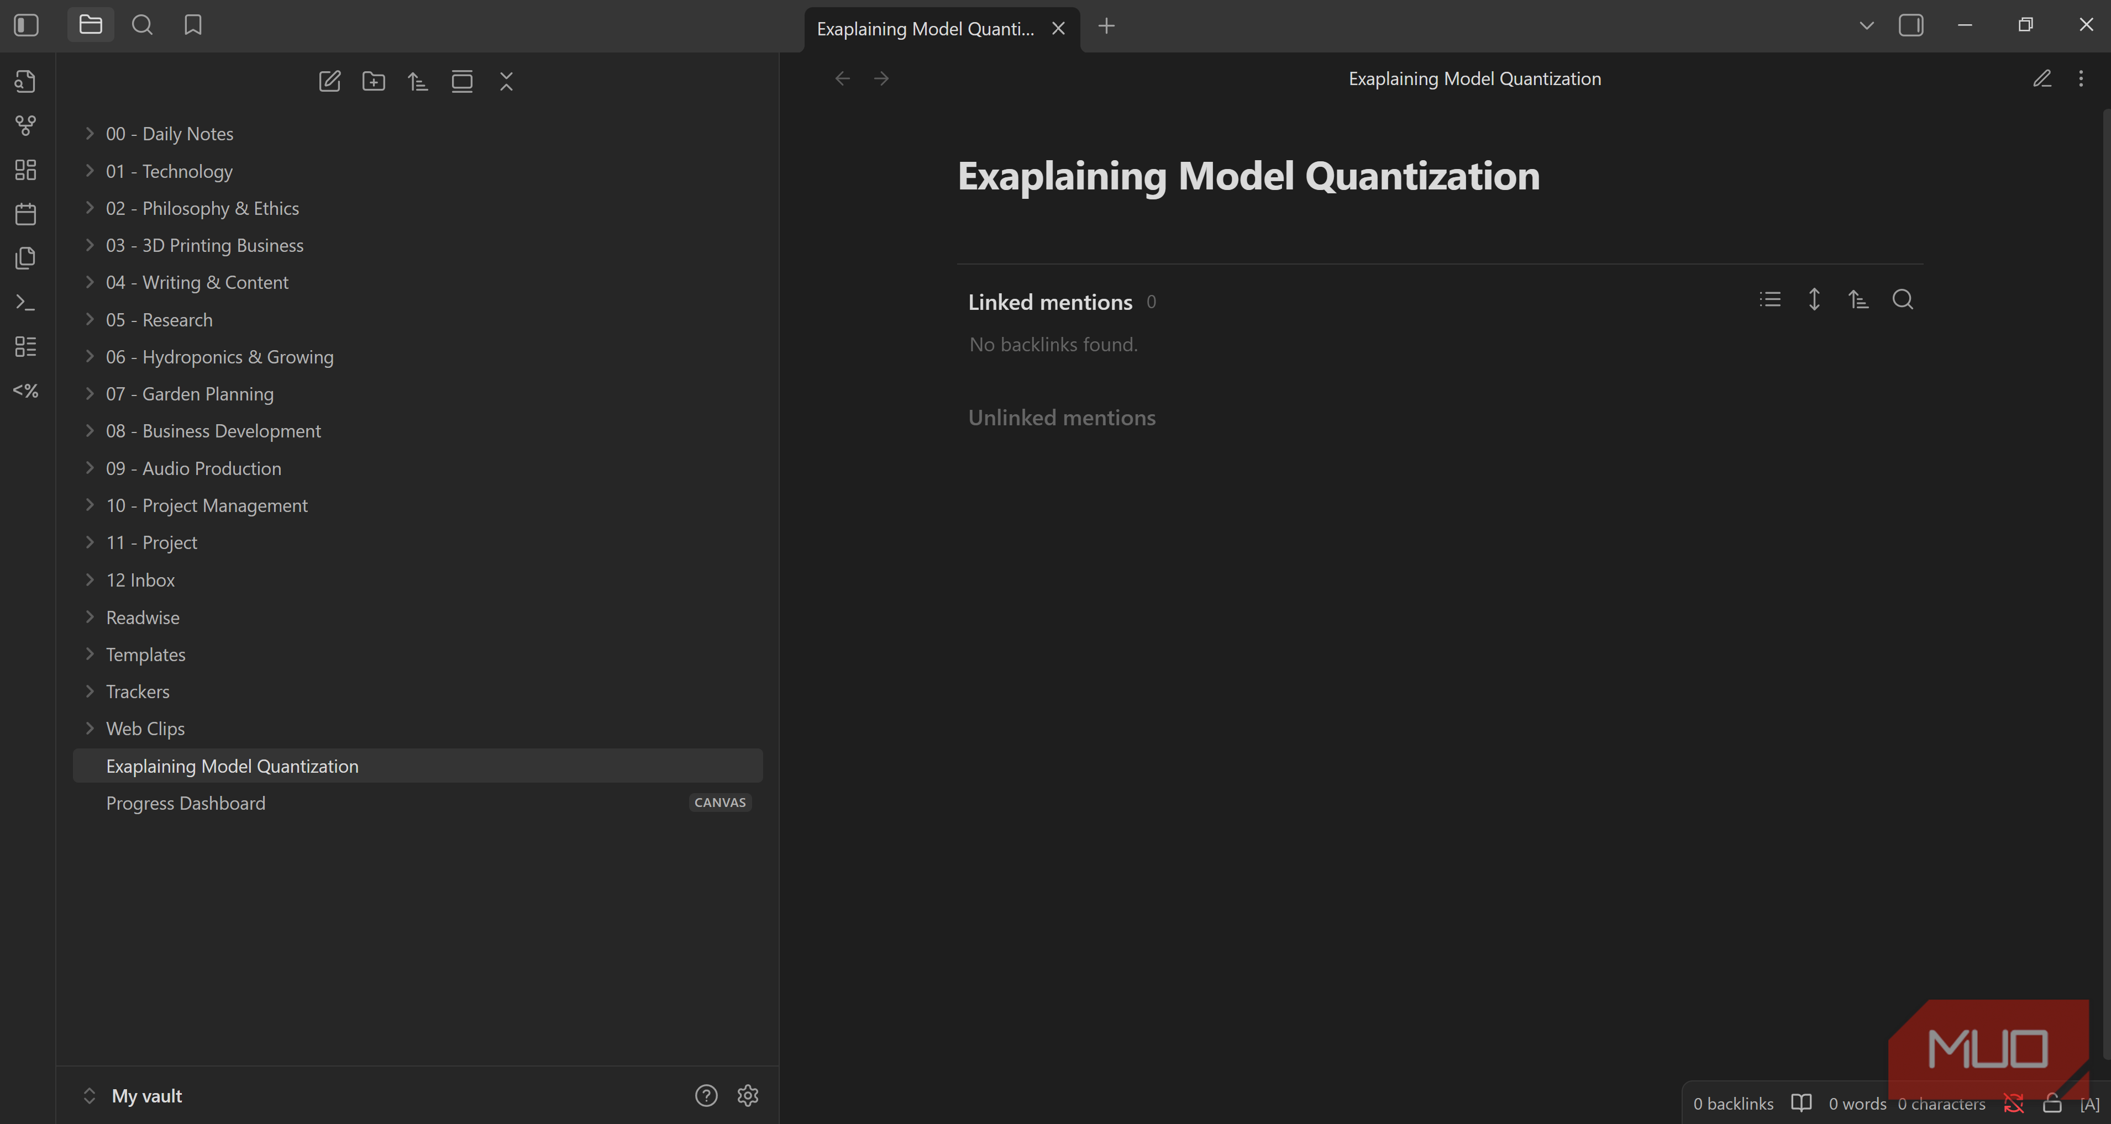Change backlinks sort order icon

tap(1858, 300)
